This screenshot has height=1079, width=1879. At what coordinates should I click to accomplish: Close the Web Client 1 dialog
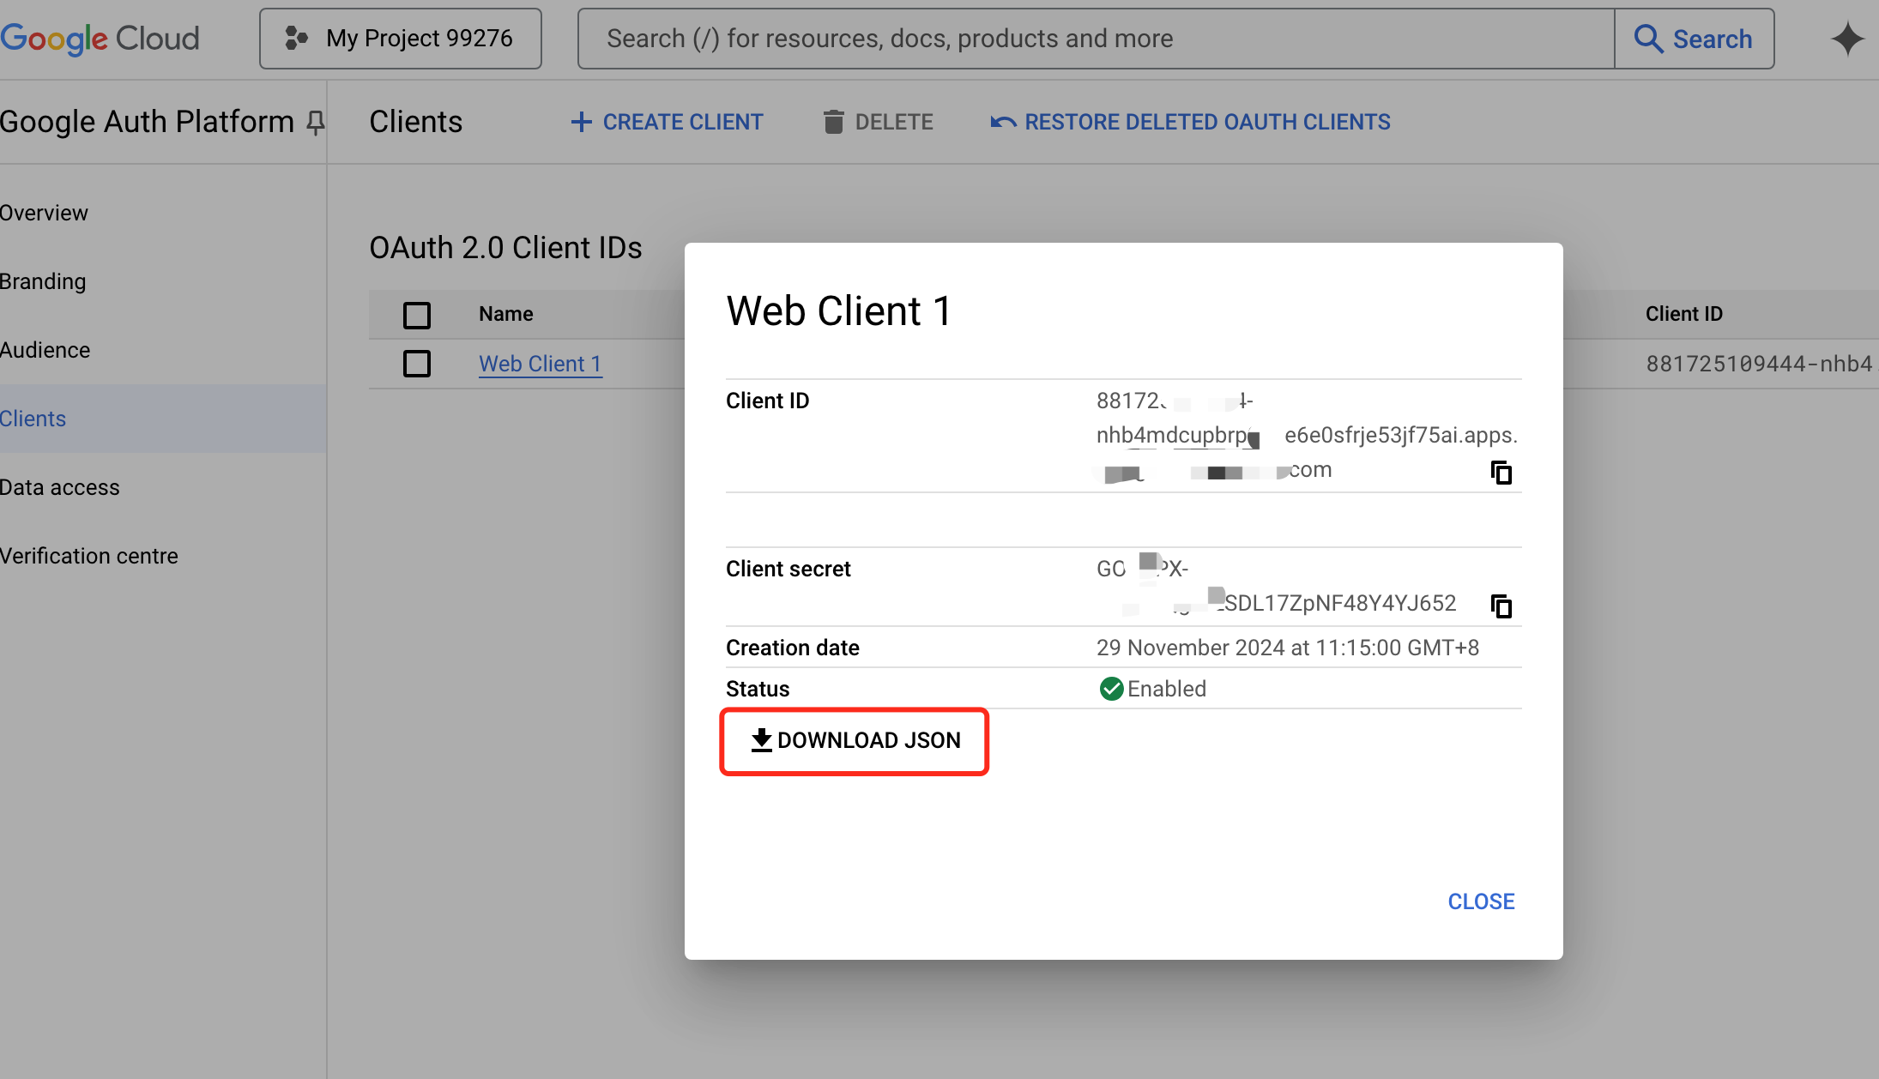tap(1481, 901)
